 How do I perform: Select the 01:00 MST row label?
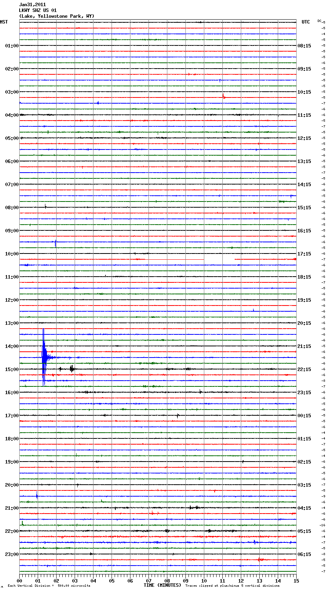(12, 46)
